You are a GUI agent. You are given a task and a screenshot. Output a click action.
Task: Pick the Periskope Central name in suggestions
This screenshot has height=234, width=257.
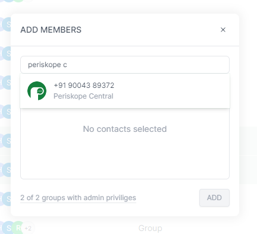(x=83, y=96)
